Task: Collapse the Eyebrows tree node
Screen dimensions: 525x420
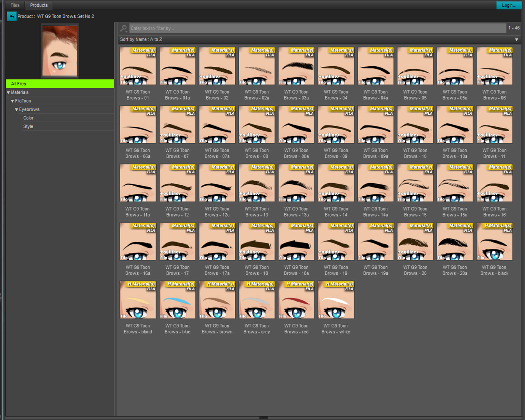Action: [16, 109]
